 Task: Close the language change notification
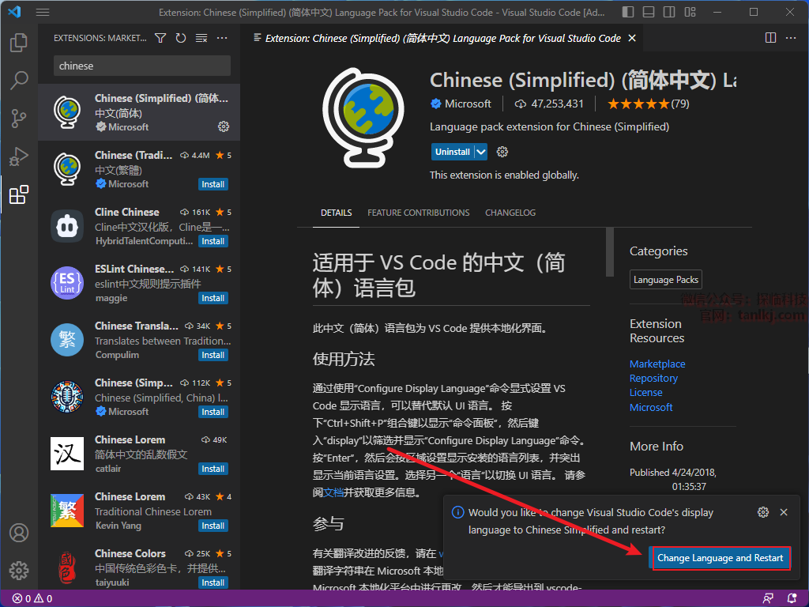click(x=784, y=512)
